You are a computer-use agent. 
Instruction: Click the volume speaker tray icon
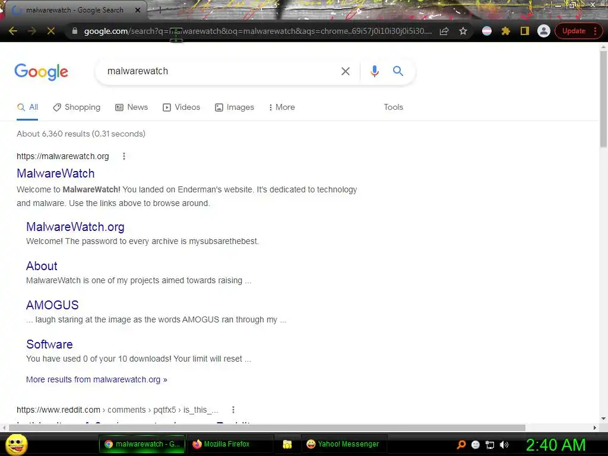[504, 445]
